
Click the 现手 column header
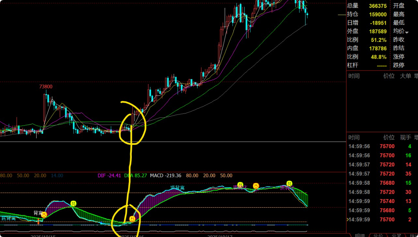point(405,137)
